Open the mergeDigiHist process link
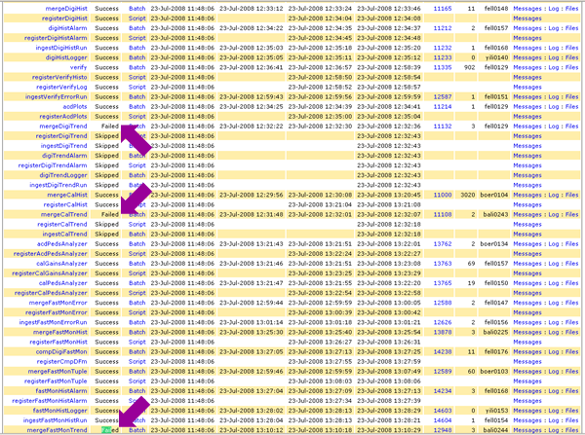The image size is (585, 435). [x=66, y=8]
